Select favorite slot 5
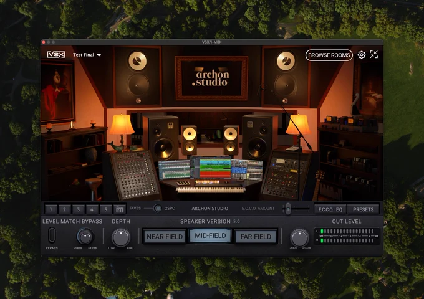 pyautogui.click(x=106, y=209)
